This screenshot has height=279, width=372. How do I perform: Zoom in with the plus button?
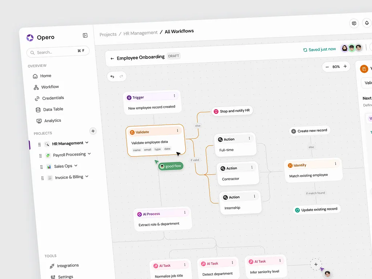click(345, 66)
